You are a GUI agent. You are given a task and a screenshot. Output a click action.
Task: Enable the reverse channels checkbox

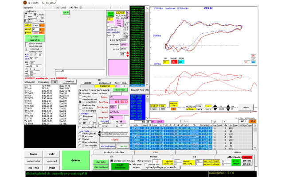pos(27,44)
